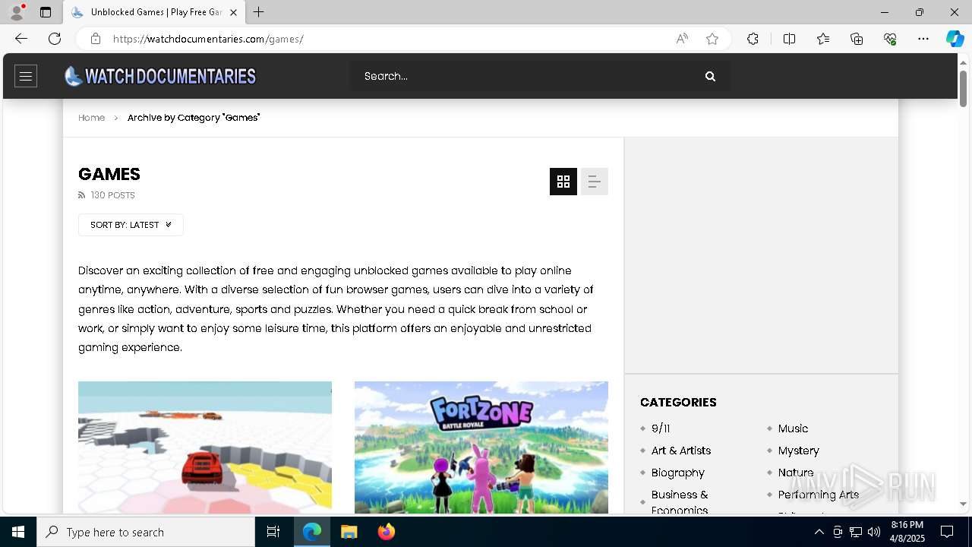Open the 9/11 category
This screenshot has height=547, width=972.
661,428
